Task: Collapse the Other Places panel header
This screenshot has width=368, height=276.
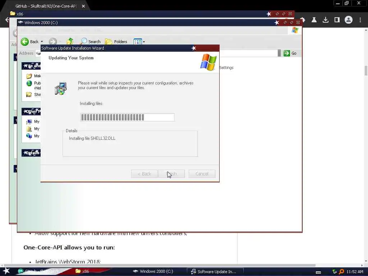Action: point(31,111)
